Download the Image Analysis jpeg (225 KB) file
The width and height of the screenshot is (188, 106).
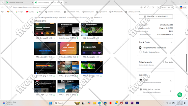(x=78, y=57)
